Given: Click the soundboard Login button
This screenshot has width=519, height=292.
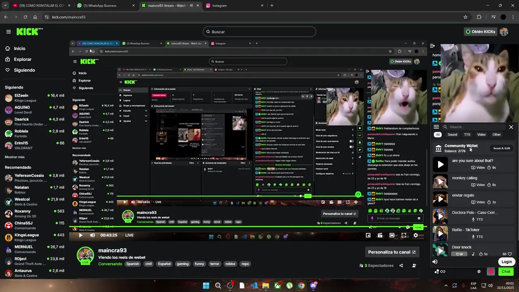Looking at the screenshot, I should pyautogui.click(x=506, y=262).
